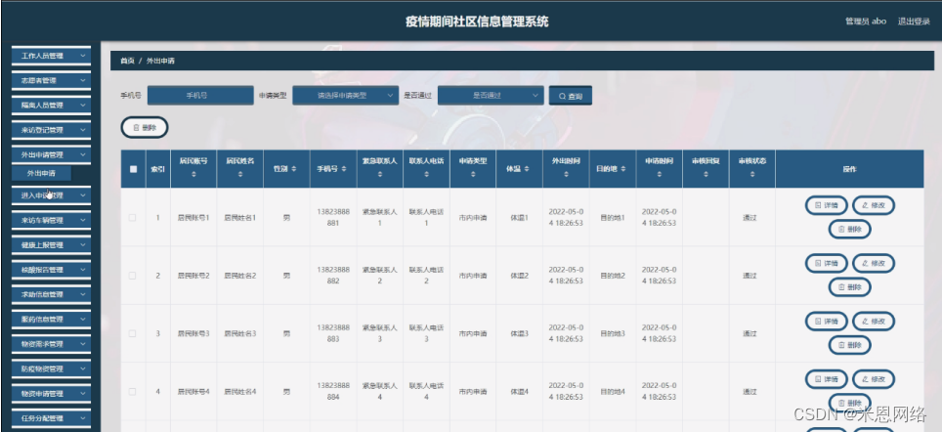Open the 健康上报管理 menu
Viewport: 942px width, 432px height.
(x=51, y=244)
